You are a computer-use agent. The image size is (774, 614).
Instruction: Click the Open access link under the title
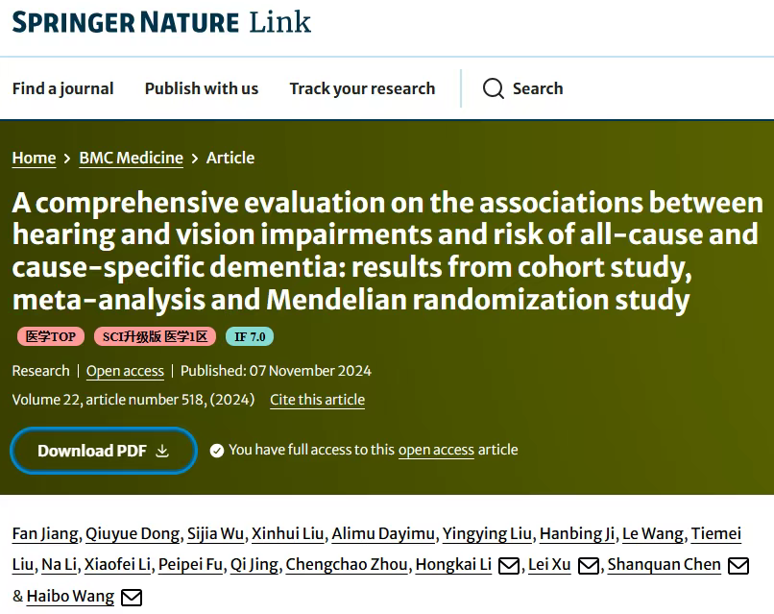125,371
